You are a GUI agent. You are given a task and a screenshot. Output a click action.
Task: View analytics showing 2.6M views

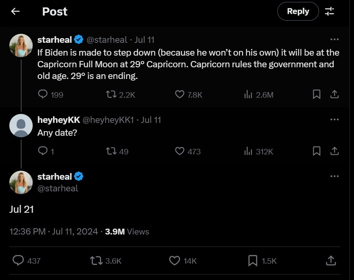[x=248, y=94]
